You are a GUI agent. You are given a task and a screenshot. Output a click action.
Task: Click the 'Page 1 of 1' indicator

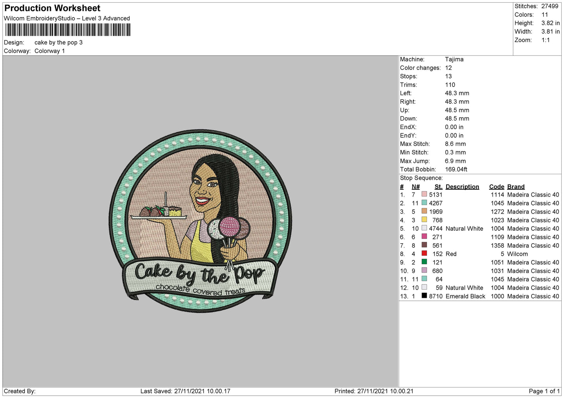(544, 391)
